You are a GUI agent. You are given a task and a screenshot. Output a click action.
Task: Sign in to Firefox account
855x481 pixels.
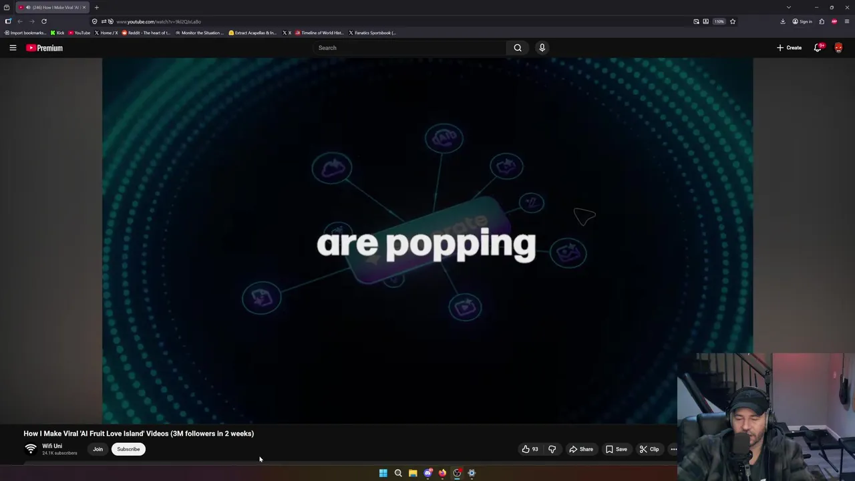click(802, 21)
